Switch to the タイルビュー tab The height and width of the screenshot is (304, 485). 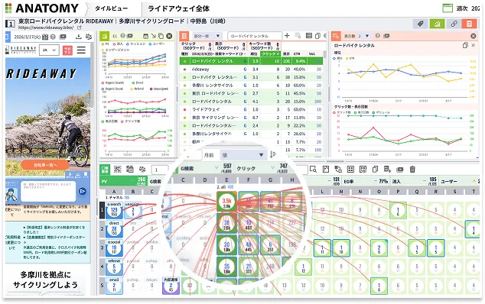click(x=111, y=8)
